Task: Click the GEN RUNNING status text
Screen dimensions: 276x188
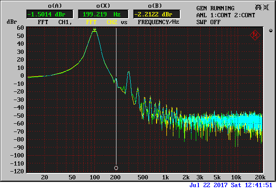Action: 215,8
